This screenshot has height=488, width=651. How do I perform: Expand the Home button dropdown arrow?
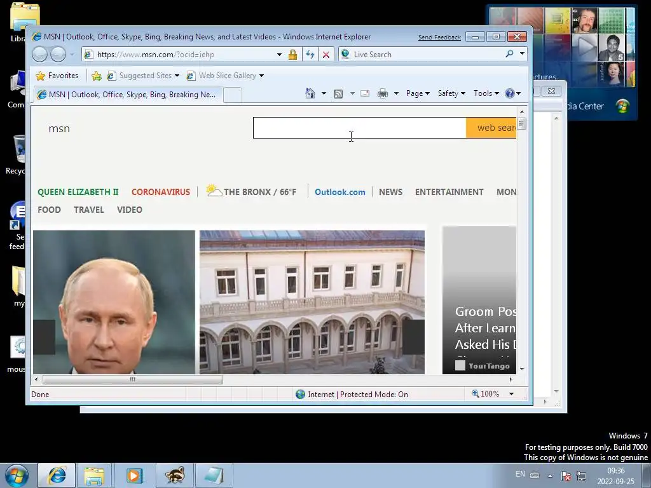coord(324,93)
